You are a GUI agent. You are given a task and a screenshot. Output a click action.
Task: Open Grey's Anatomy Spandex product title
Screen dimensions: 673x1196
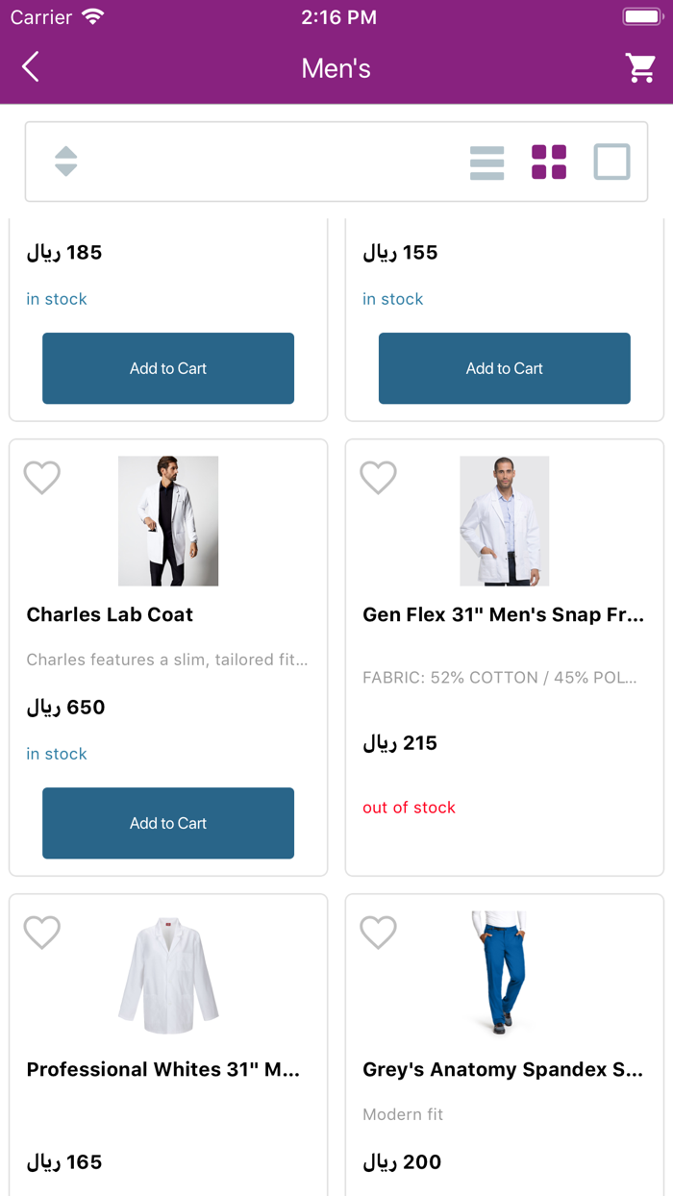click(x=503, y=1069)
